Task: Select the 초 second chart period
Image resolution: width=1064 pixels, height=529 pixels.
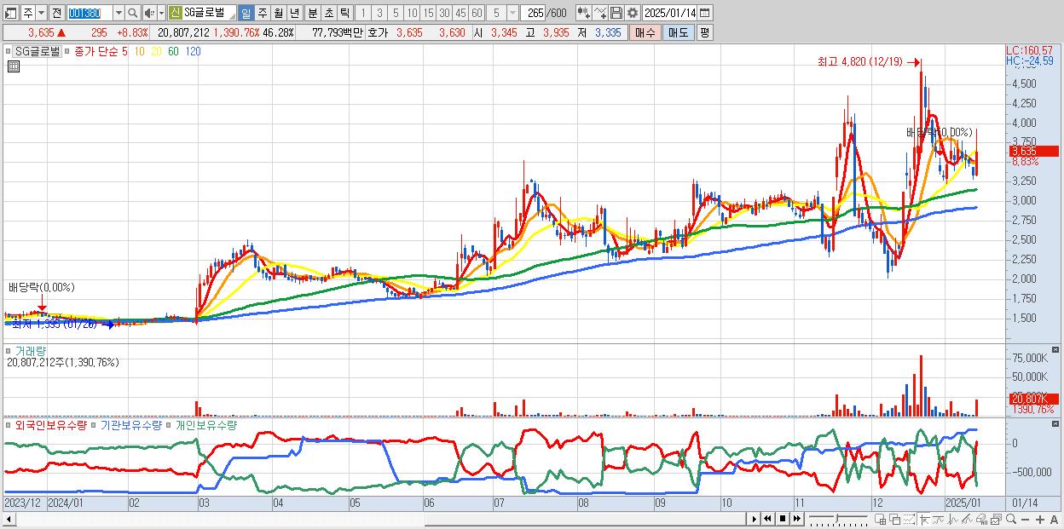Action: coord(328,13)
